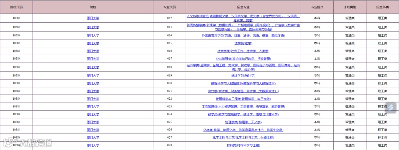
Task: Select 10384 code in row 021
Action: [x=16, y=91]
